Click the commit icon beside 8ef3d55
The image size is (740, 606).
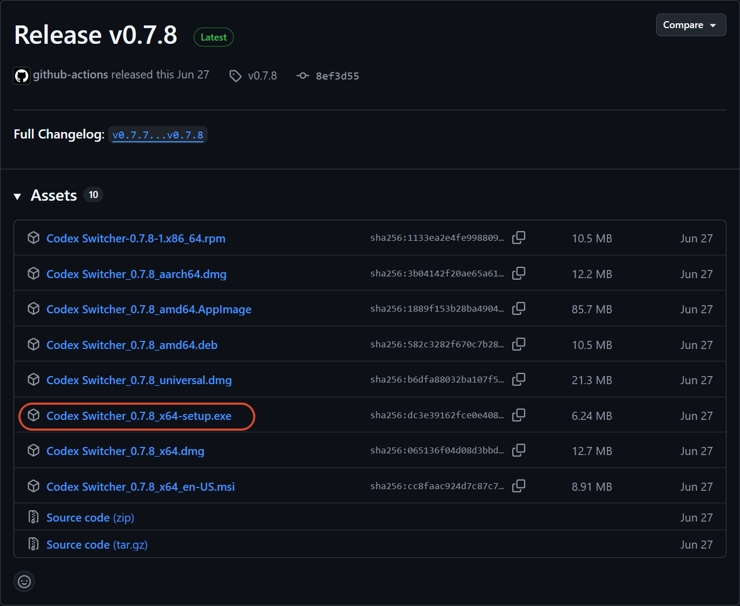tap(303, 76)
